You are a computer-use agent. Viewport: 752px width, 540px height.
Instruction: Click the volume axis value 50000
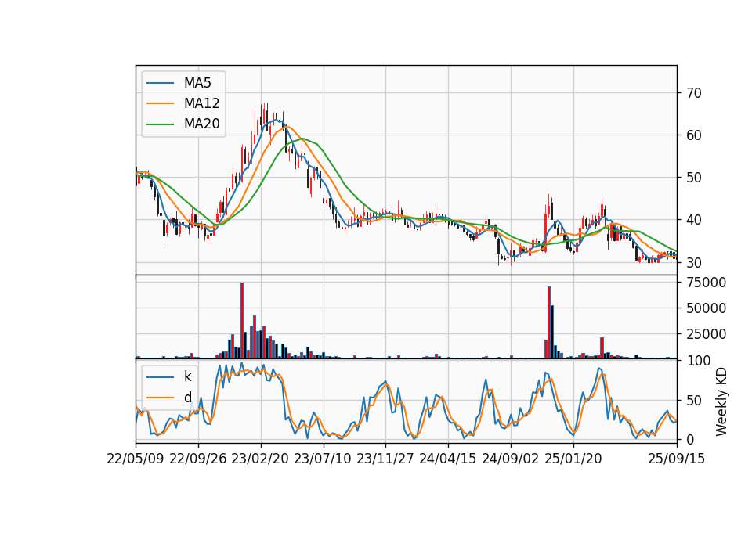(706, 308)
